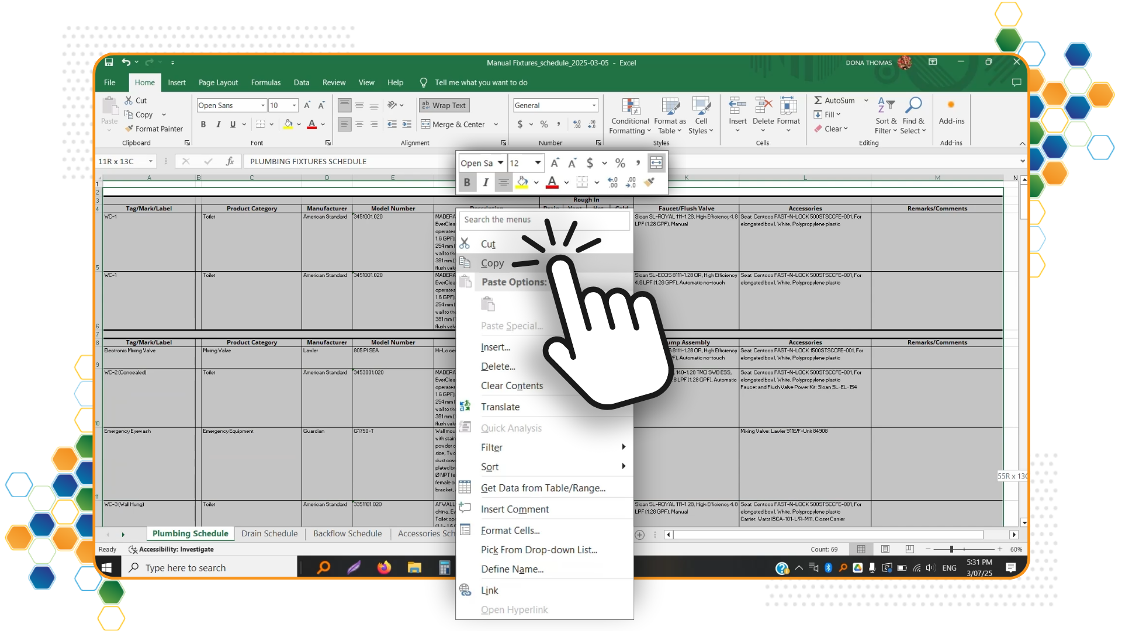Open the Name Box dropdown
The height and width of the screenshot is (631, 1122).
pos(151,161)
